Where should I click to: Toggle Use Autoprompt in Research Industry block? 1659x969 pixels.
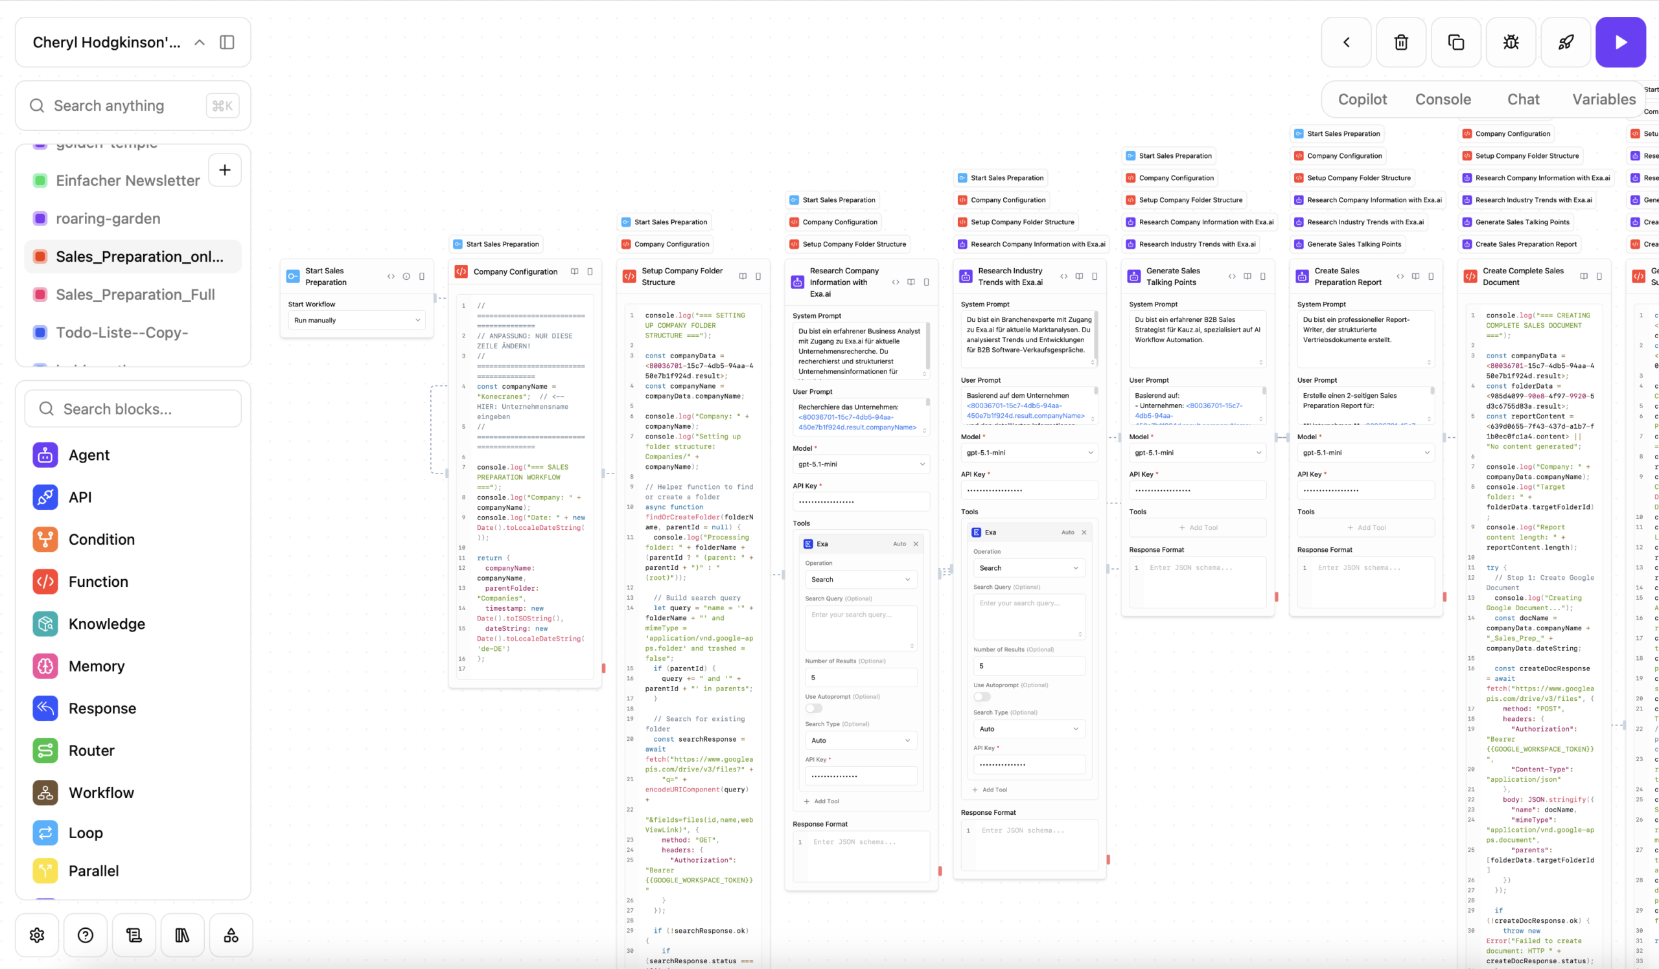click(982, 697)
